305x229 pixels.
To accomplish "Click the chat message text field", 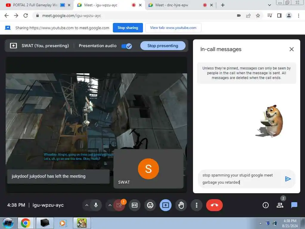I will pos(241,179).
